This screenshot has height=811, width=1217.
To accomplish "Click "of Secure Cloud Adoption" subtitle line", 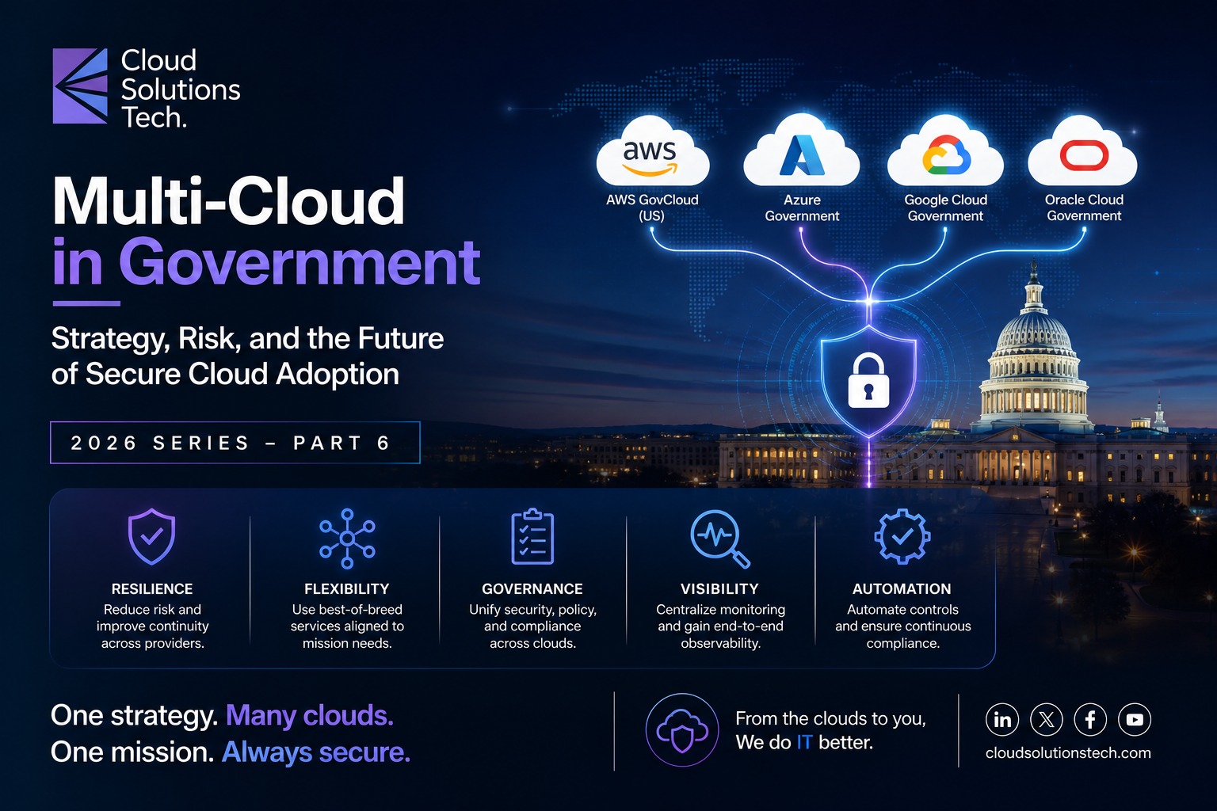I will [x=225, y=375].
